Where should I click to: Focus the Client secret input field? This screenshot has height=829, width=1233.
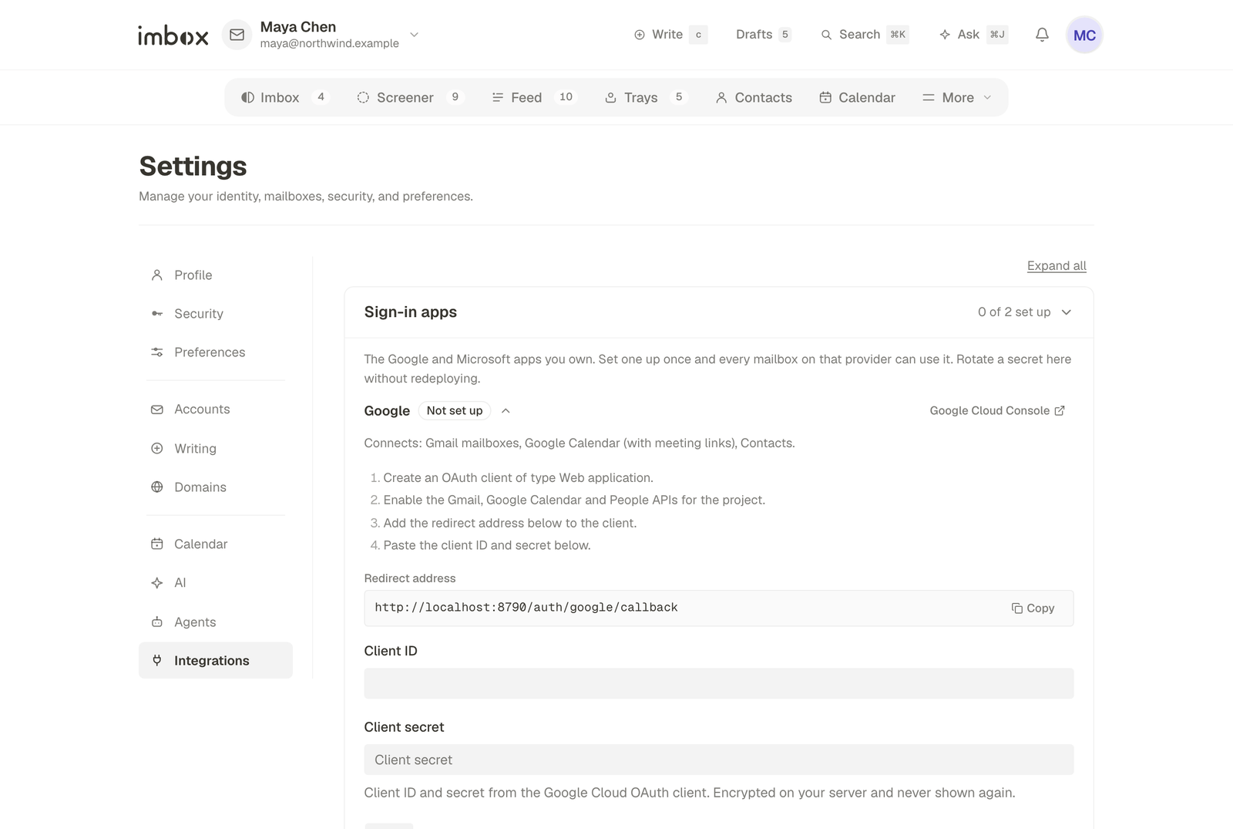(719, 760)
